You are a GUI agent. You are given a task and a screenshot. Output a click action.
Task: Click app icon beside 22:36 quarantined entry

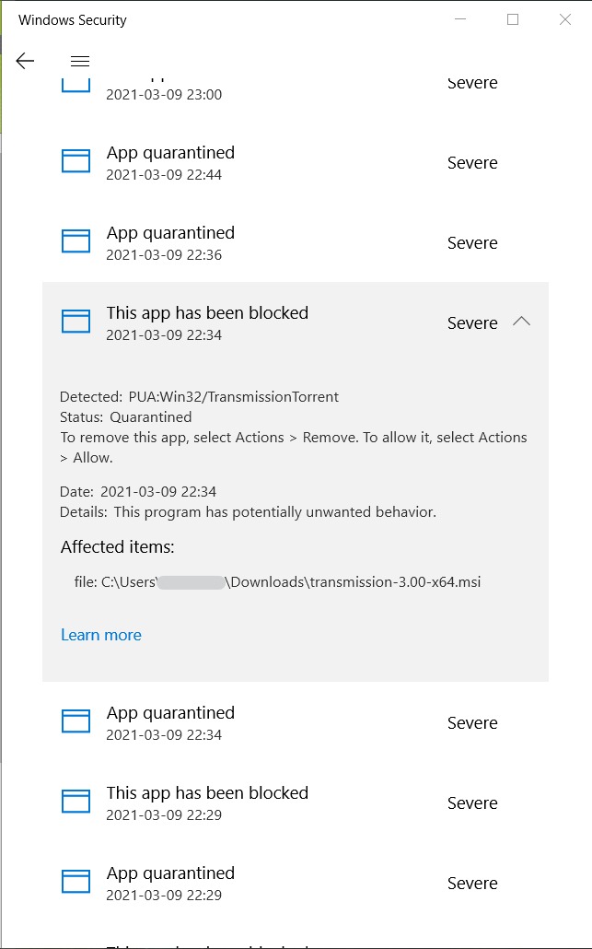(x=76, y=241)
